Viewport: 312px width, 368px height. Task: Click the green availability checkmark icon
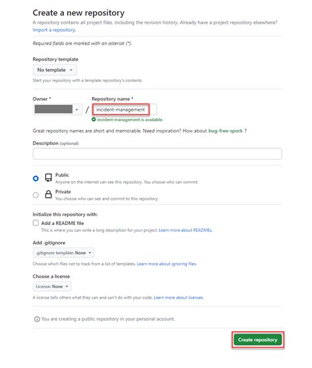(x=93, y=119)
